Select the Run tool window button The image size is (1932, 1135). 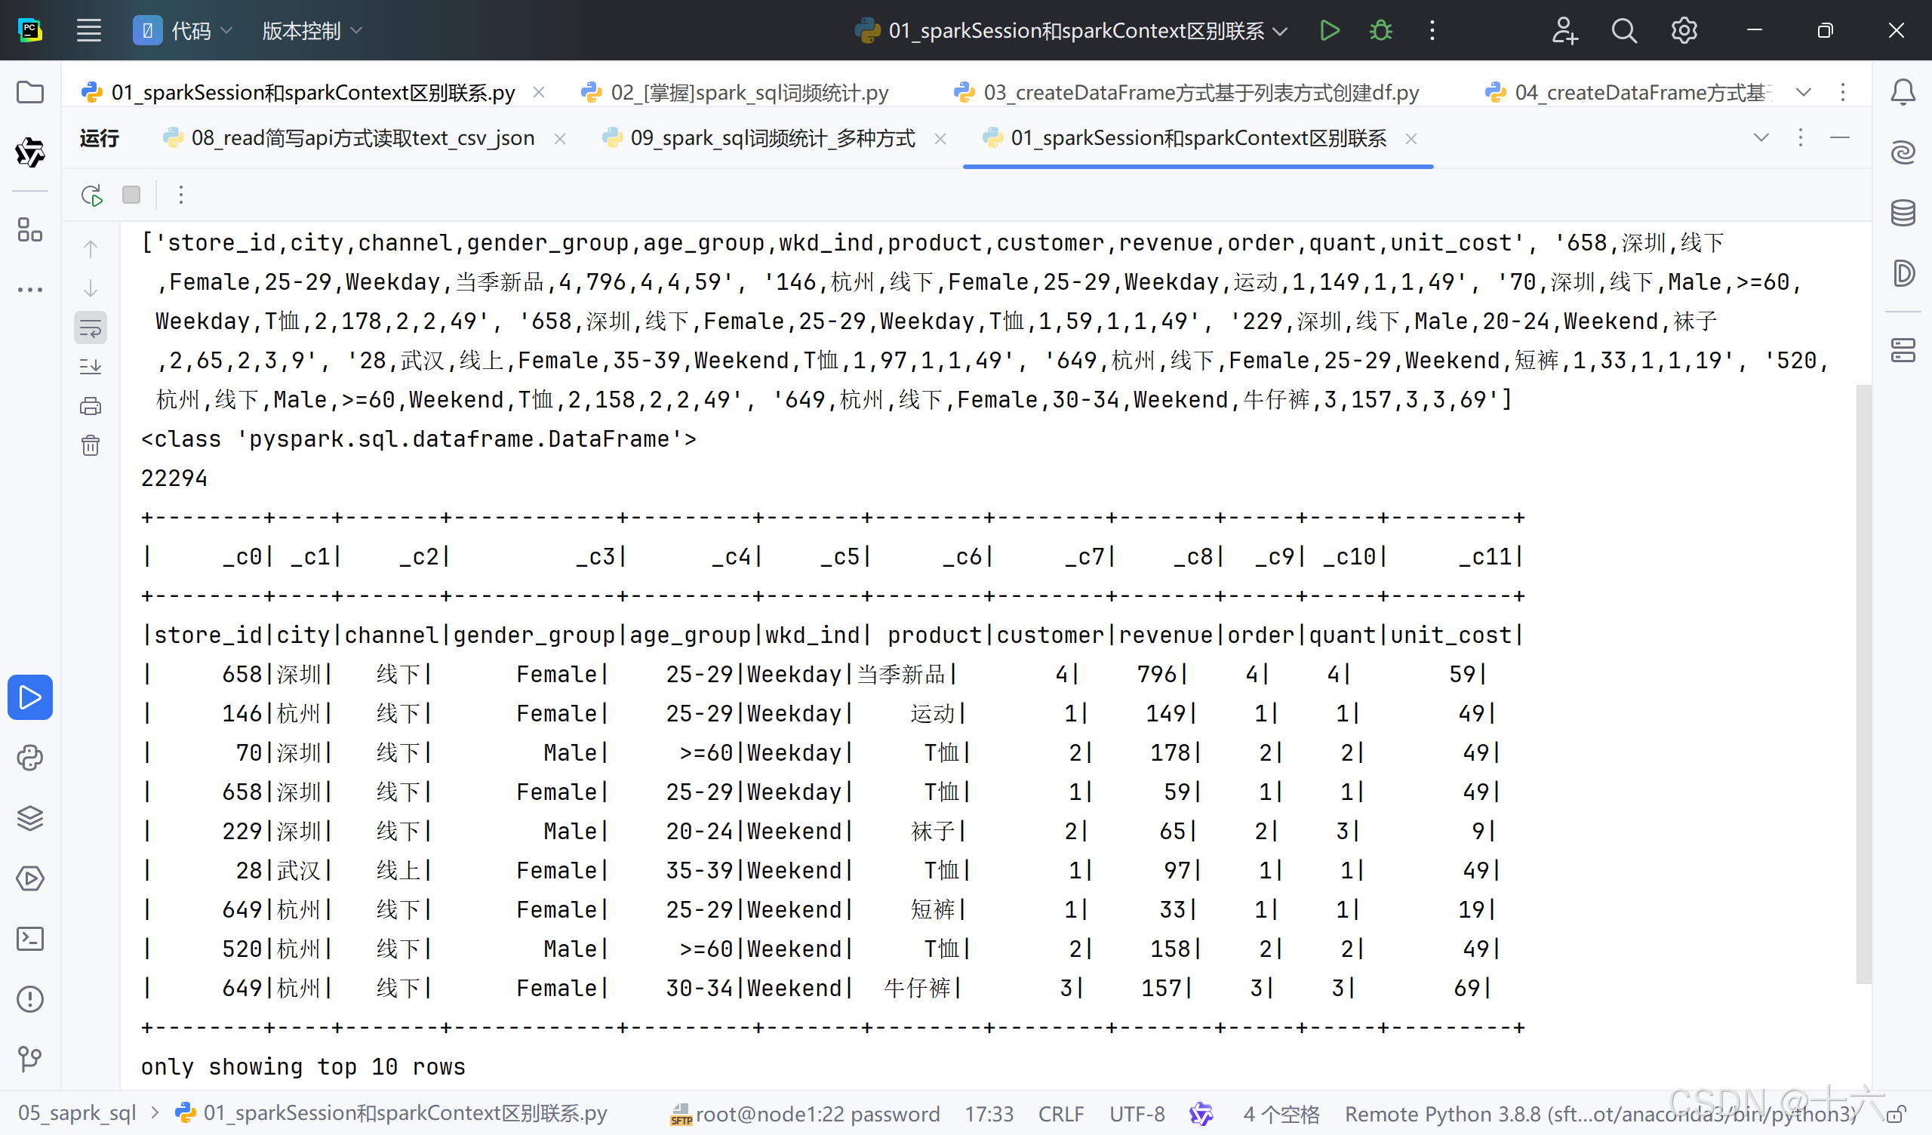[x=30, y=697]
